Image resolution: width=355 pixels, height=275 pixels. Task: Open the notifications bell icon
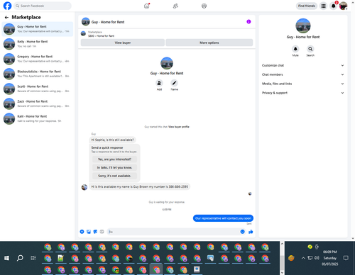tap(333, 6)
